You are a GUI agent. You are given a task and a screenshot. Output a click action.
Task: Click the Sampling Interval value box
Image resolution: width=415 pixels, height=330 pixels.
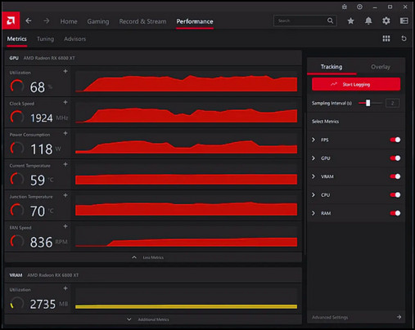[x=392, y=103]
